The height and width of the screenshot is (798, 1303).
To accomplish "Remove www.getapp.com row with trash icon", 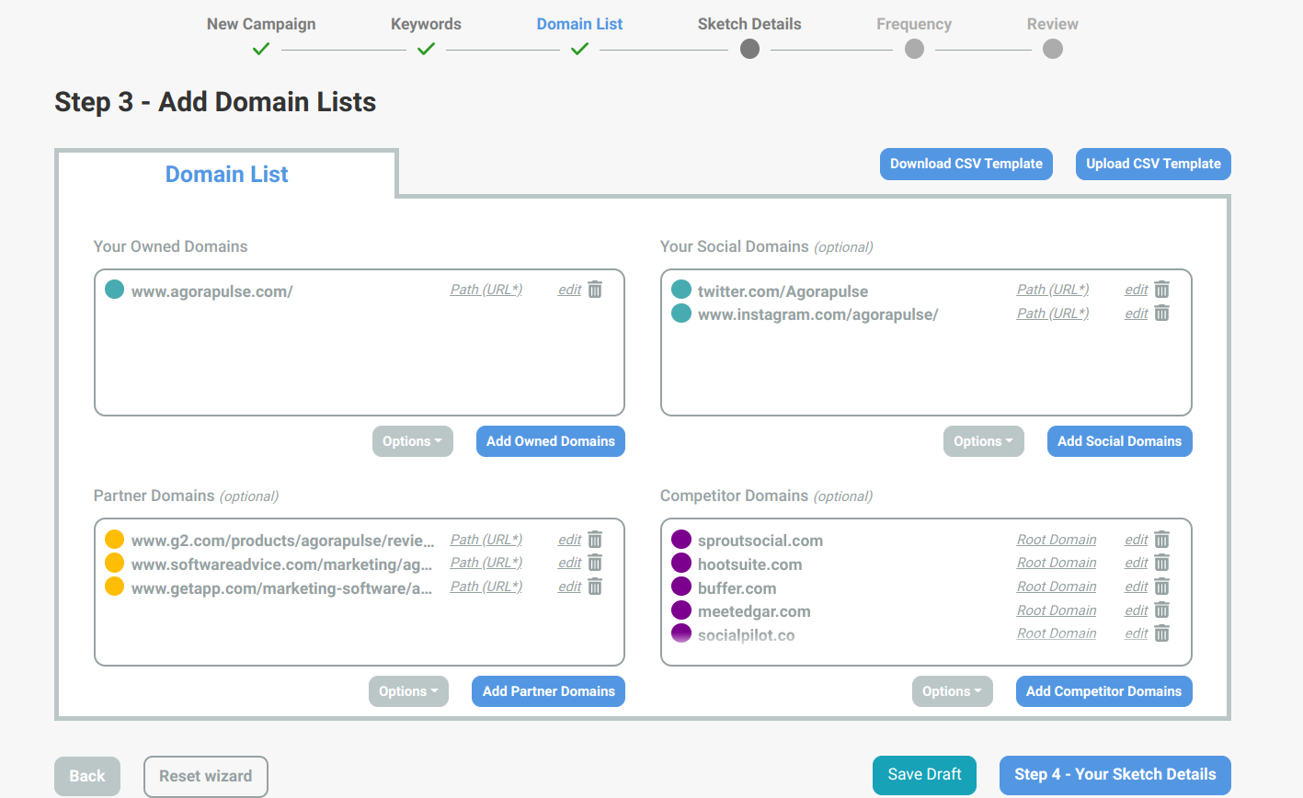I will point(595,587).
